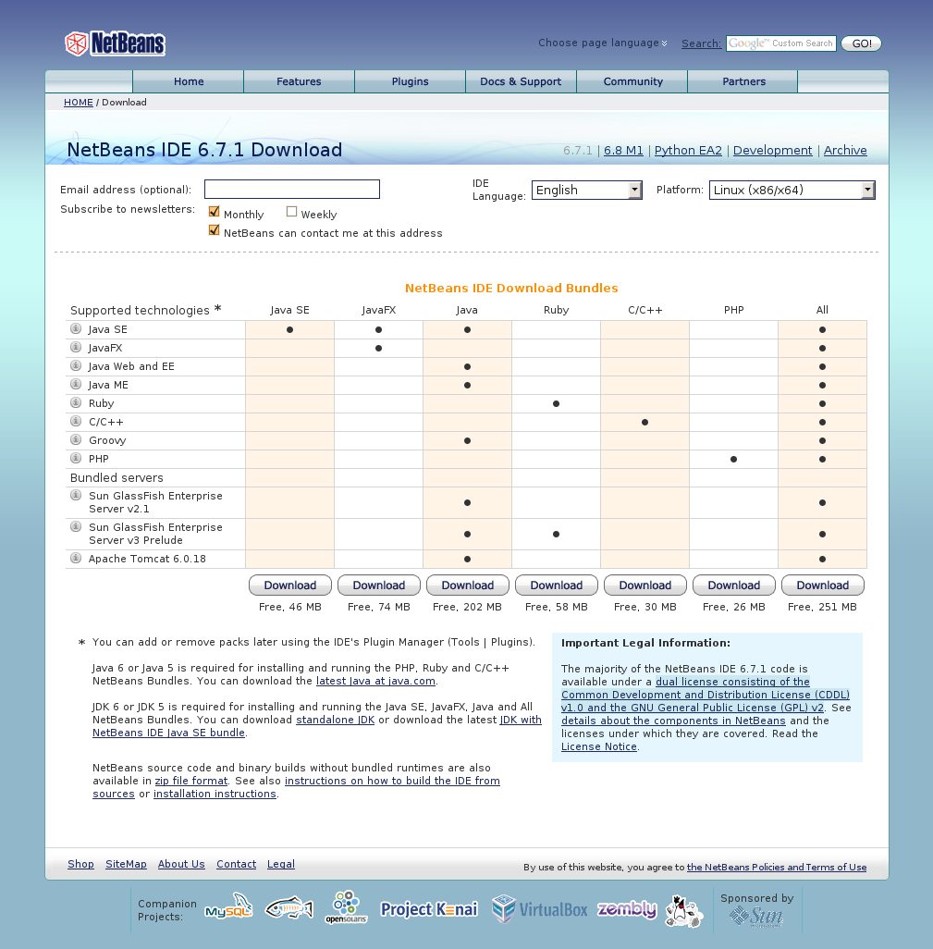Click the Search: label link
Viewport: 933px width, 949px height.
tap(701, 43)
